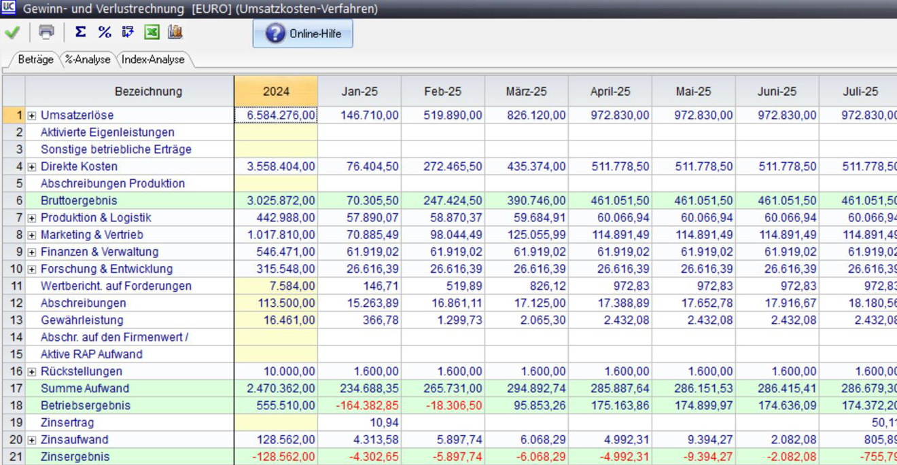Click the 2024 column header
The width and height of the screenshot is (897, 465).
click(276, 92)
